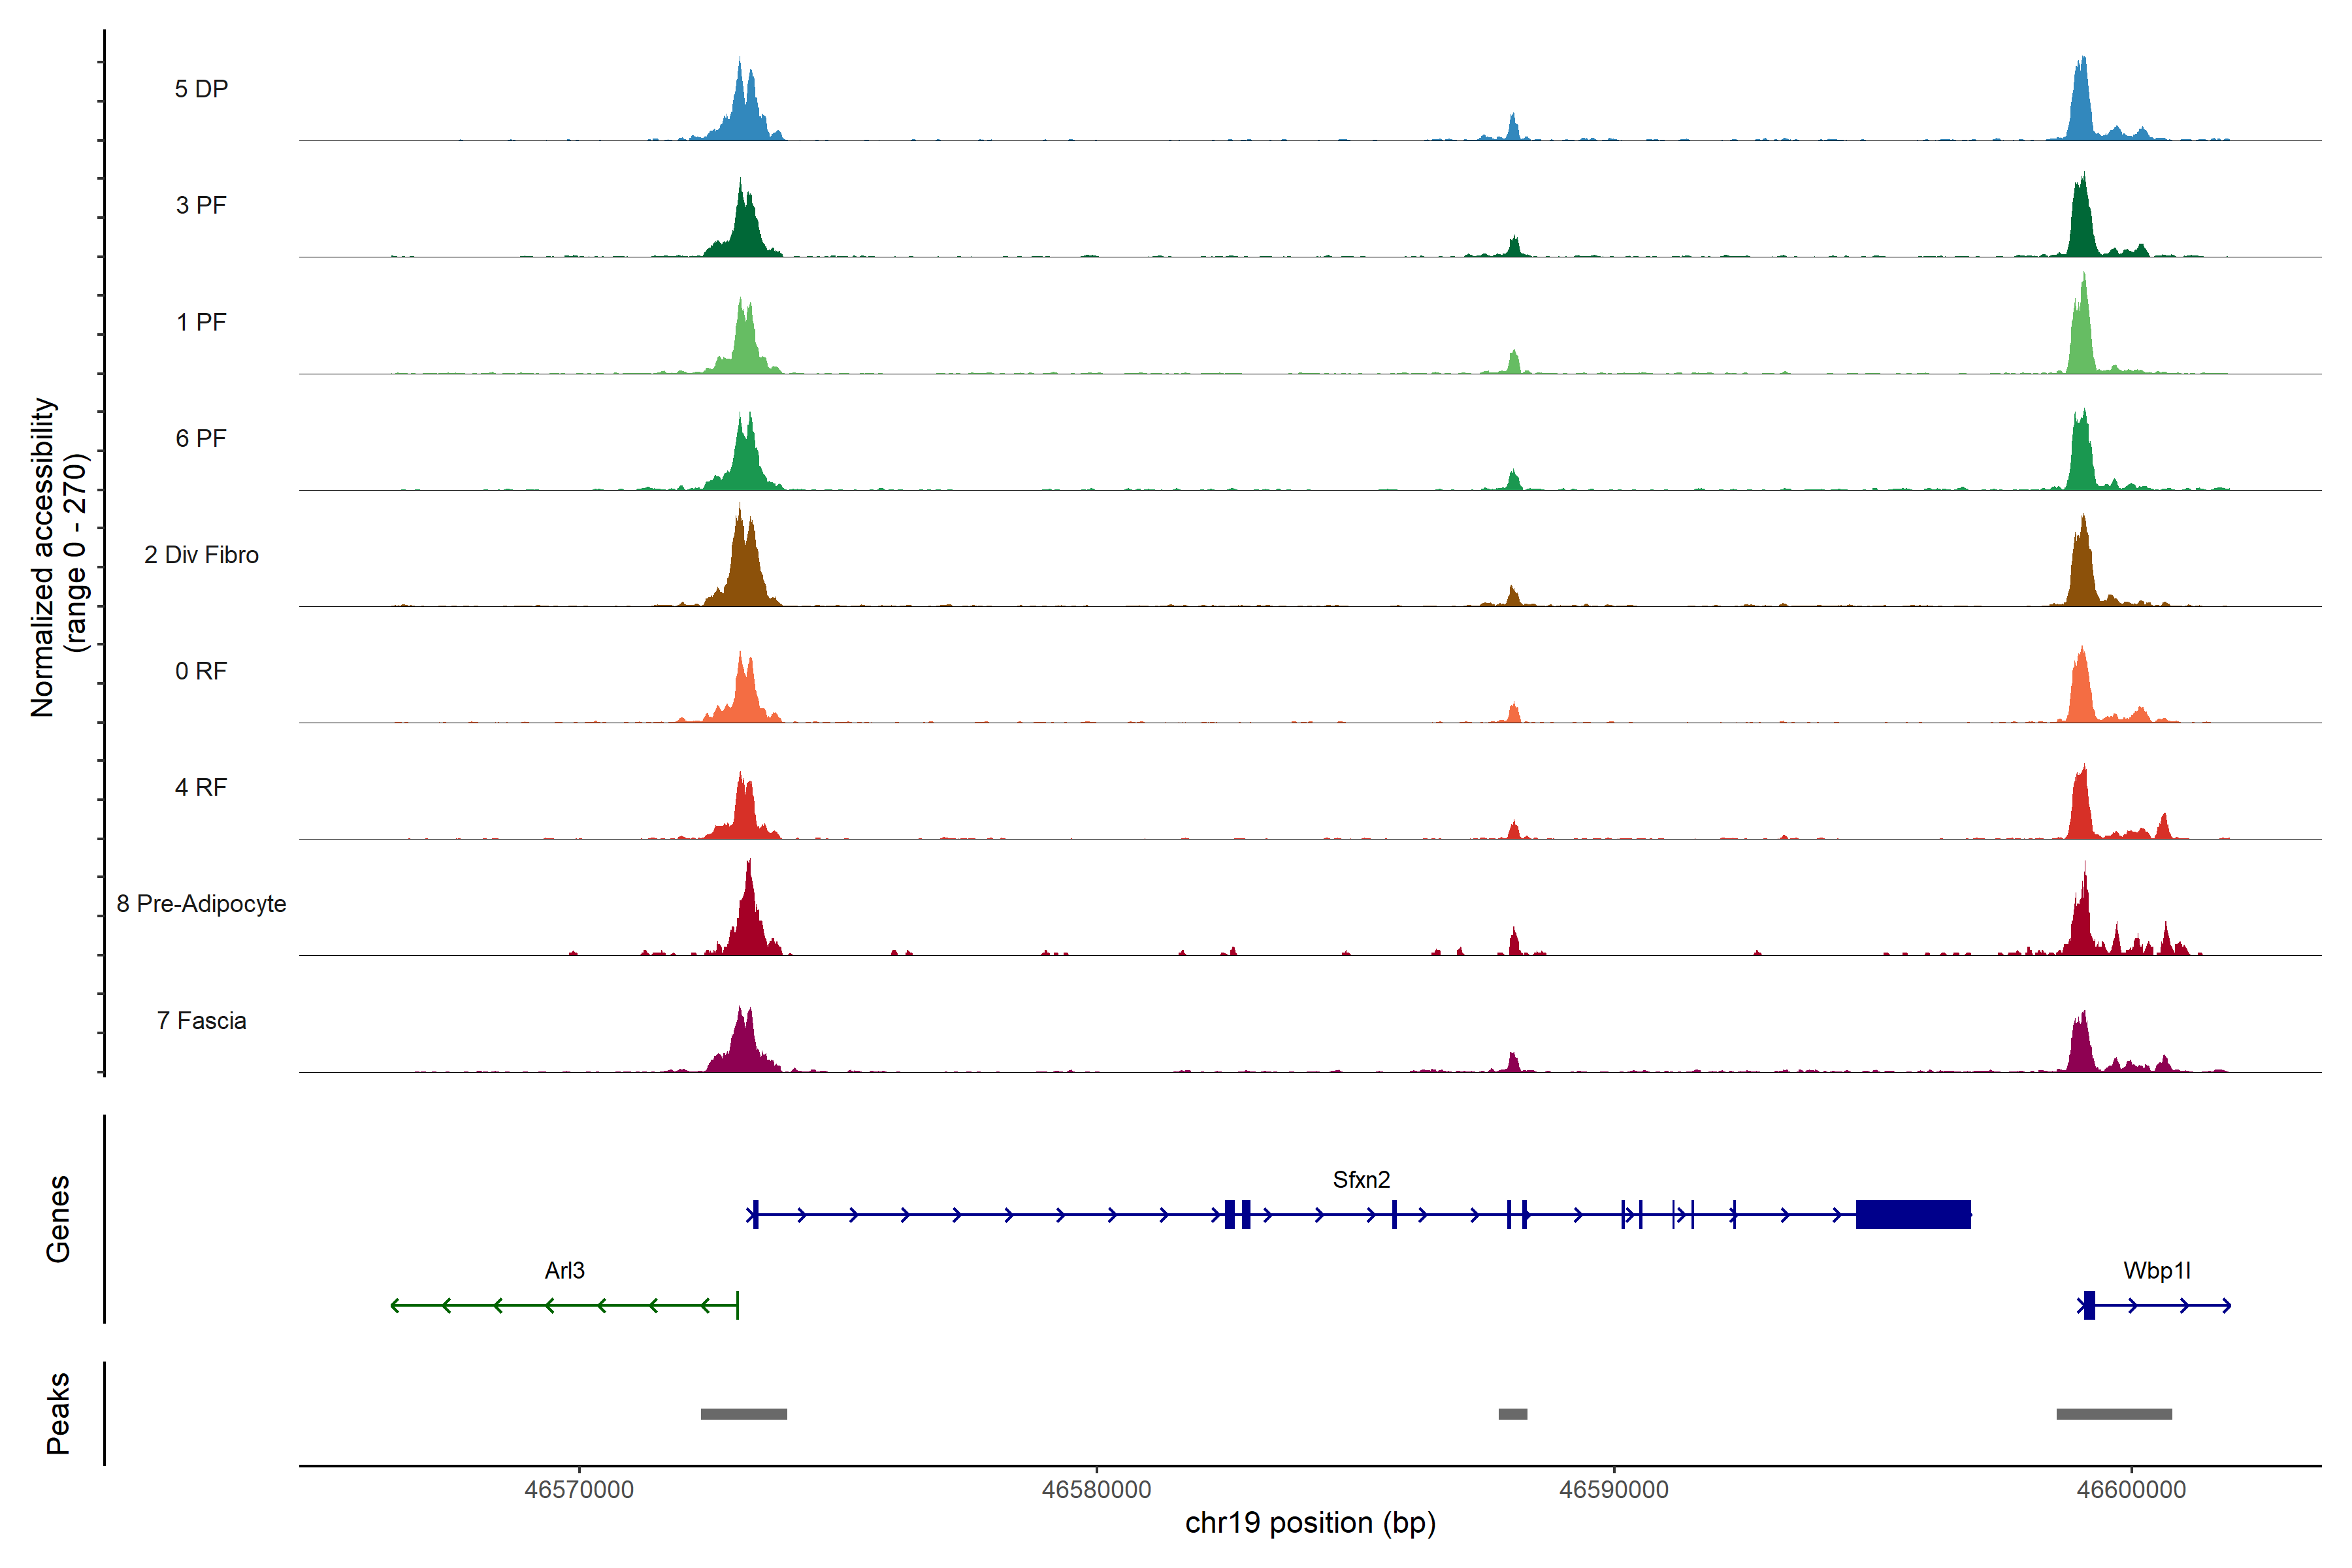The width and height of the screenshot is (2352, 1568).
Task: Click the 2 Div Fibro track label
Action: (x=201, y=555)
